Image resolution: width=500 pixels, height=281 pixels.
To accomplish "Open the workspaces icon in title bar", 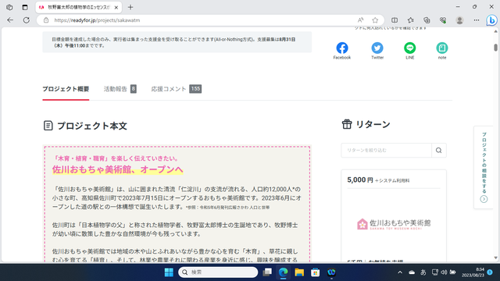I will 9,7.
